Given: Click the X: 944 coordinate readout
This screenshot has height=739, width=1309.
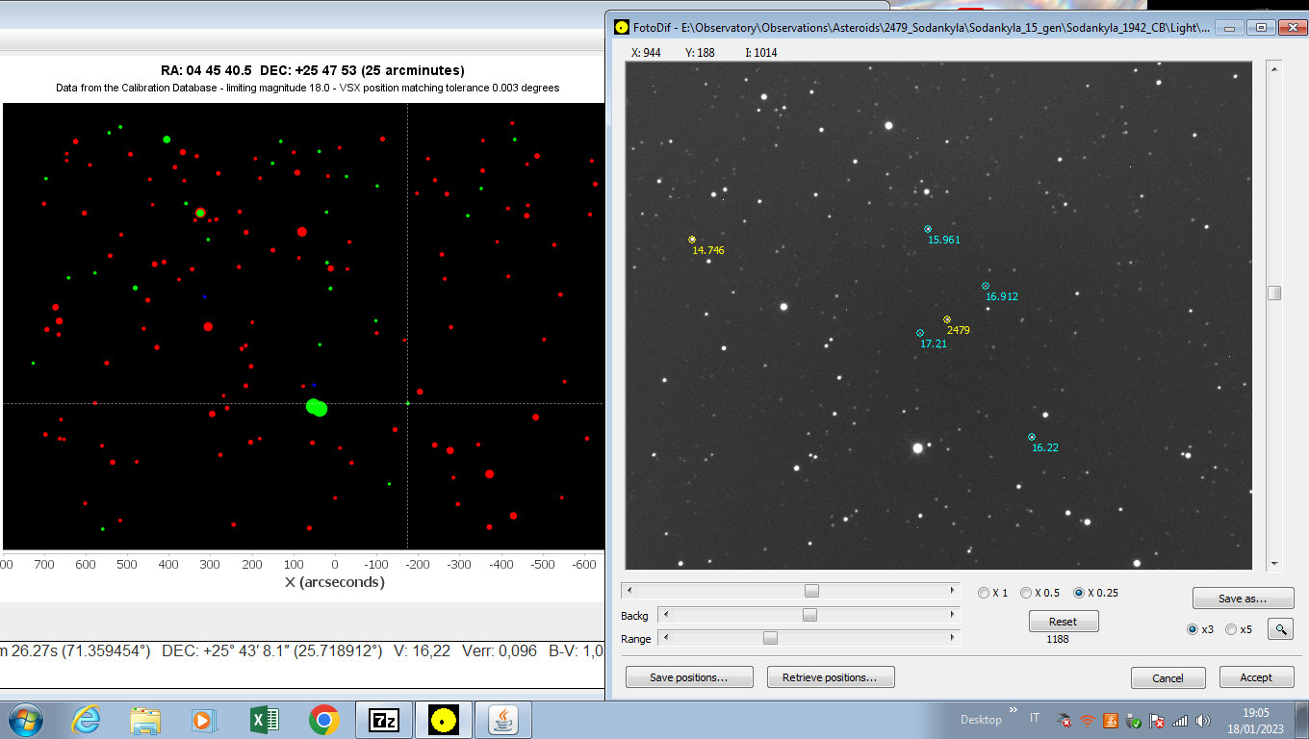Looking at the screenshot, I should (x=646, y=53).
